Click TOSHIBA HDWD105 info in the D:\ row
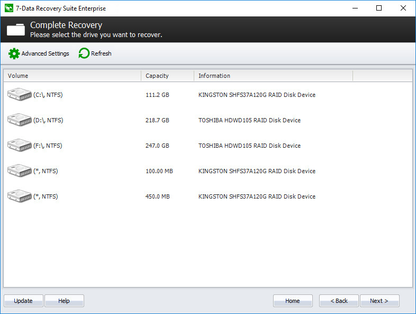The width and height of the screenshot is (416, 314). 249,120
